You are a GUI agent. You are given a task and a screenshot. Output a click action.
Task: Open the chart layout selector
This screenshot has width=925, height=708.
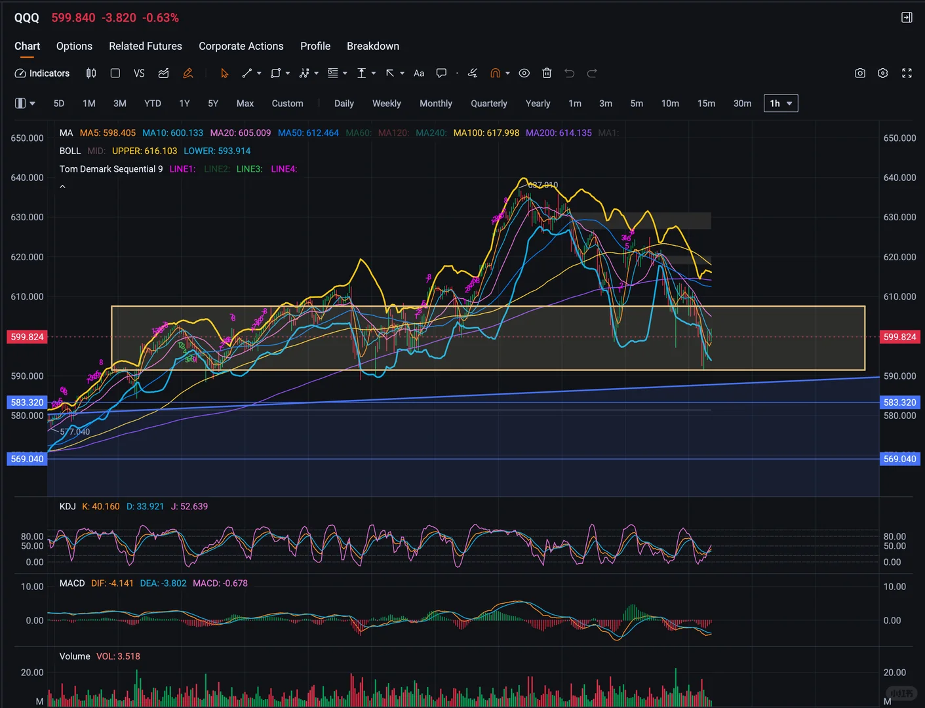coord(25,104)
